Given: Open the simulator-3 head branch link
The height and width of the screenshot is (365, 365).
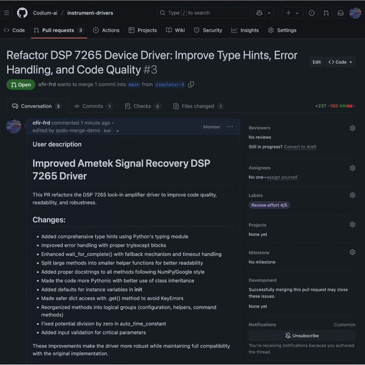Looking at the screenshot, I should click(170, 85).
